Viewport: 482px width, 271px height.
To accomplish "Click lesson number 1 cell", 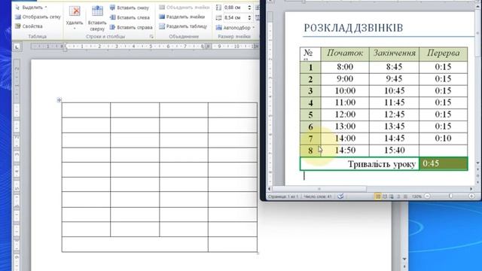I will point(310,67).
